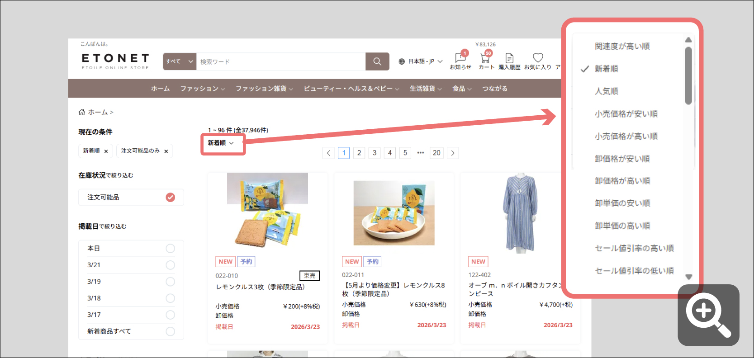Open the 日本語 - JP language dropdown

(421, 61)
